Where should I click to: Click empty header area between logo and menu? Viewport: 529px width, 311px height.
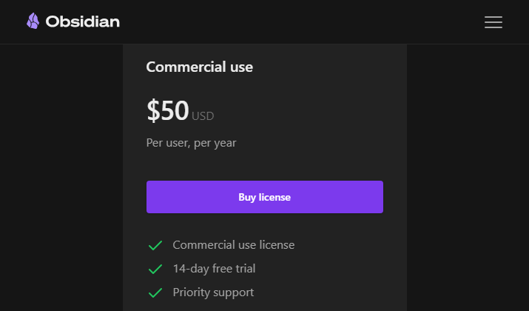coord(300,22)
